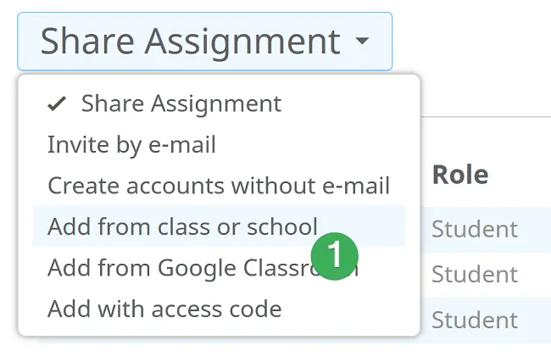Import students using the access code option
The width and height of the screenshot is (551, 357).
pos(219,309)
